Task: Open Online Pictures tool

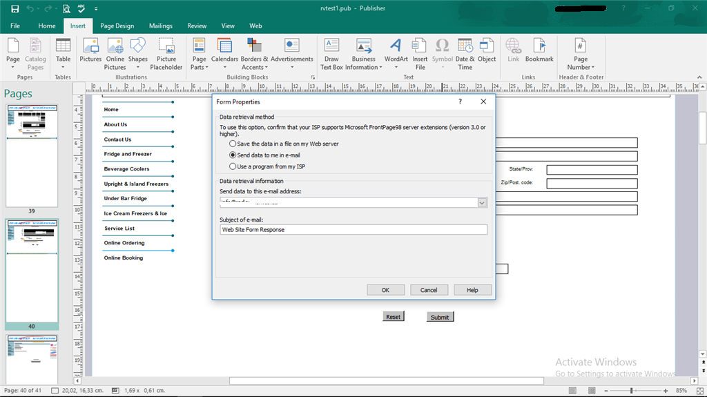Action: (115, 54)
